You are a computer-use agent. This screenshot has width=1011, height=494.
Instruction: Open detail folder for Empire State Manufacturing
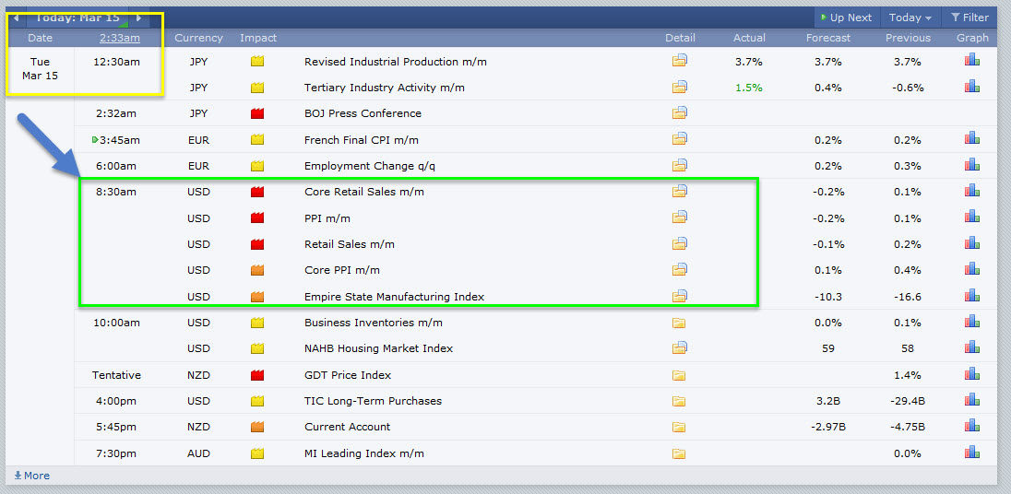[x=680, y=296]
